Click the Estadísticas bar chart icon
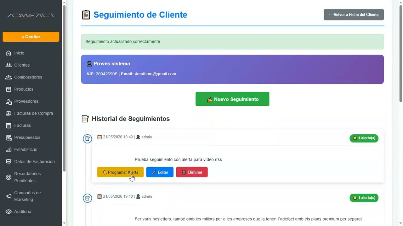Viewport: 403px width, 226px height. 9,150
